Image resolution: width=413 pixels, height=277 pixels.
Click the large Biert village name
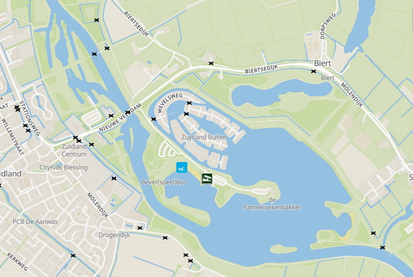click(322, 63)
